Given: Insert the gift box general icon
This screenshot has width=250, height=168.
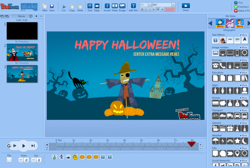Looking at the screenshot, I should pos(230,128).
